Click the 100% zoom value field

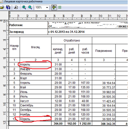tap(40, 7)
